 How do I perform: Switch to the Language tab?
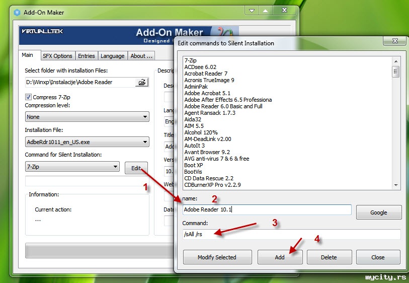pyautogui.click(x=112, y=56)
